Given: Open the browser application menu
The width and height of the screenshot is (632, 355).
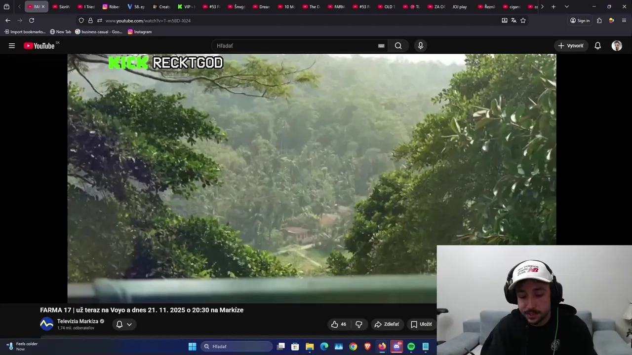Looking at the screenshot, I should tap(624, 21).
